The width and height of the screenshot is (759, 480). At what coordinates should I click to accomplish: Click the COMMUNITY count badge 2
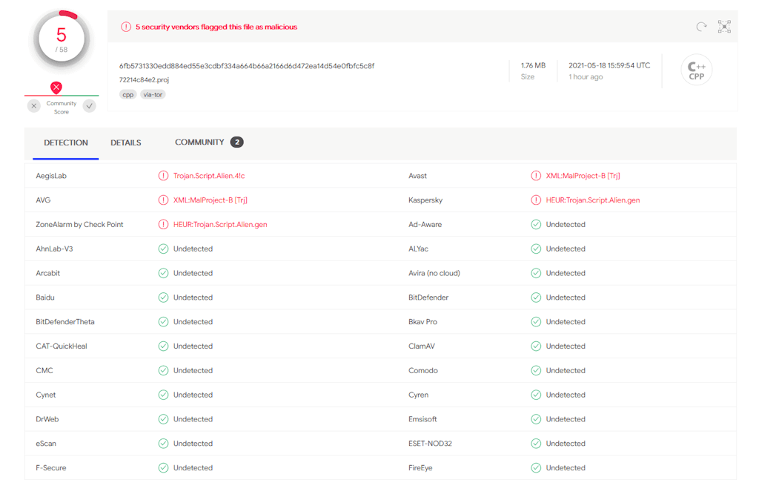pyautogui.click(x=236, y=142)
